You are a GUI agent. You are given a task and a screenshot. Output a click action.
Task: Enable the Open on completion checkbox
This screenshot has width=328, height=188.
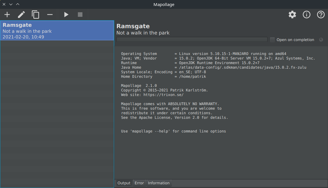point(272,40)
